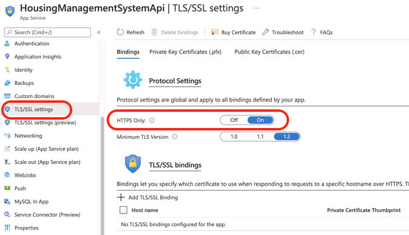Set Minimum TLS Version to 1.2

click(287, 136)
